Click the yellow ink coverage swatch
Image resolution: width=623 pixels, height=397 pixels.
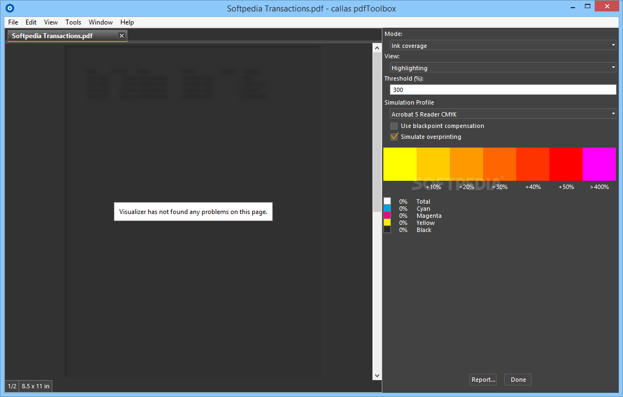[400, 164]
